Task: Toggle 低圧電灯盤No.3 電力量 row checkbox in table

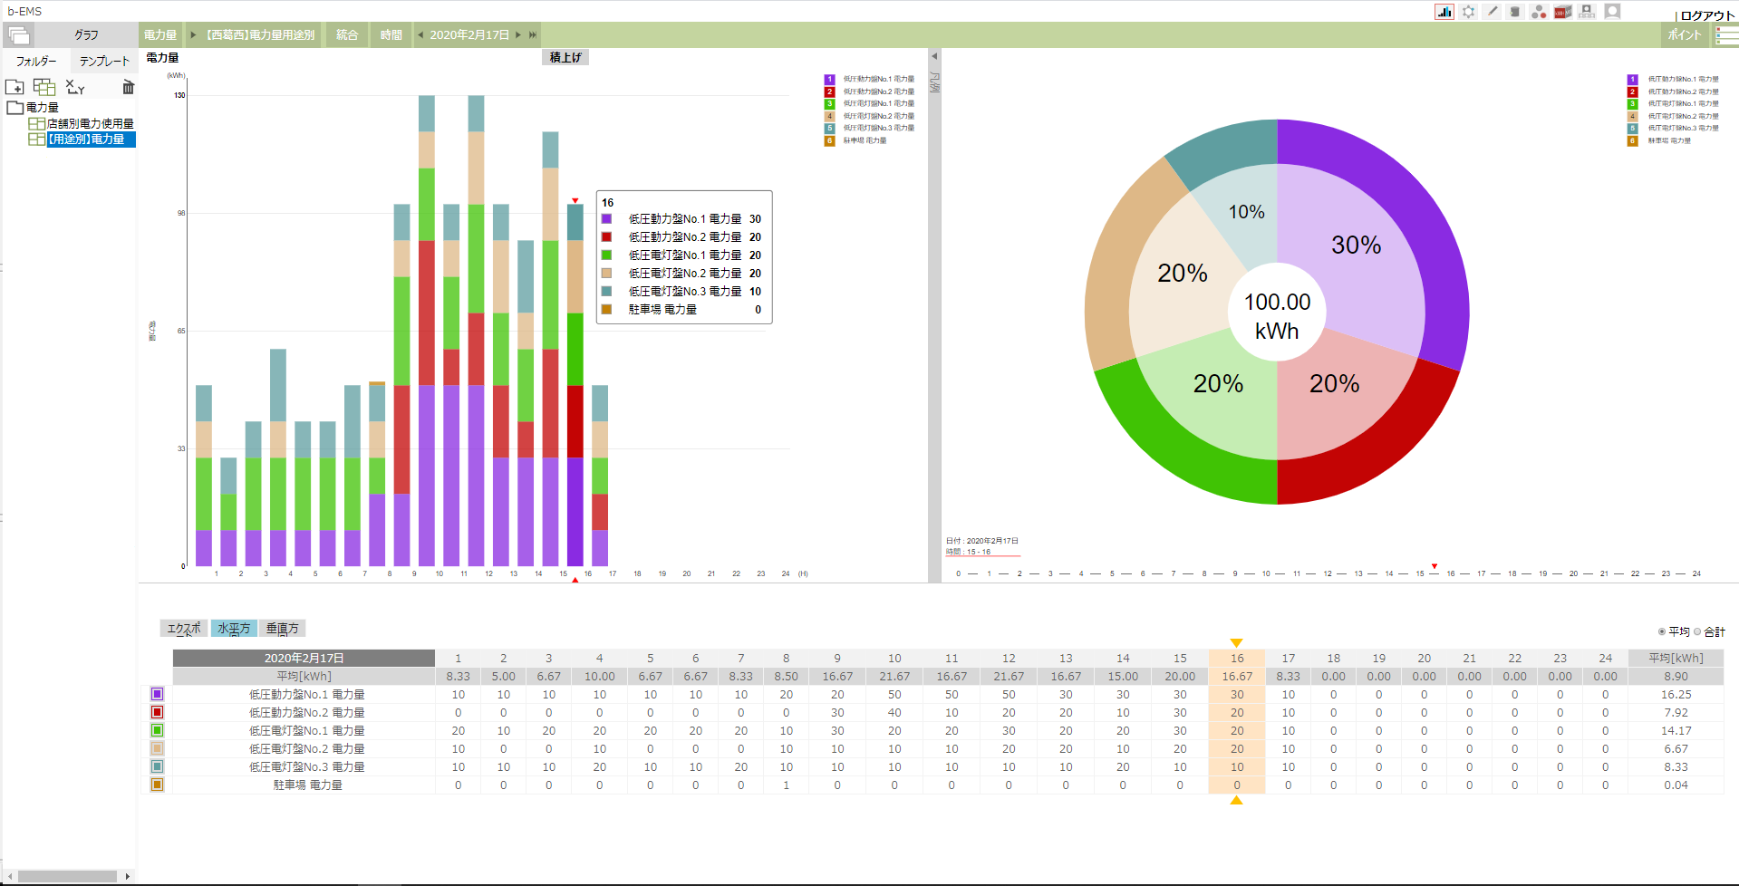Action: [157, 767]
